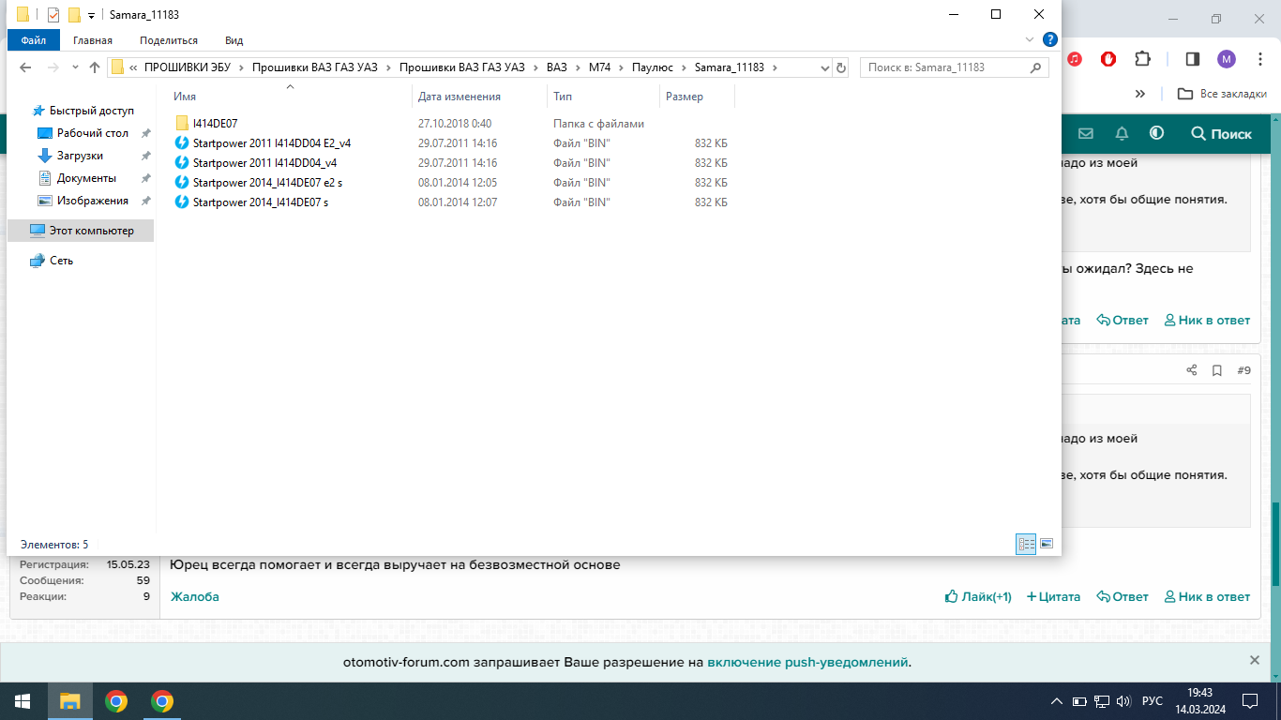
Task: Open the Вид ribbon tab
Action: coord(234,40)
